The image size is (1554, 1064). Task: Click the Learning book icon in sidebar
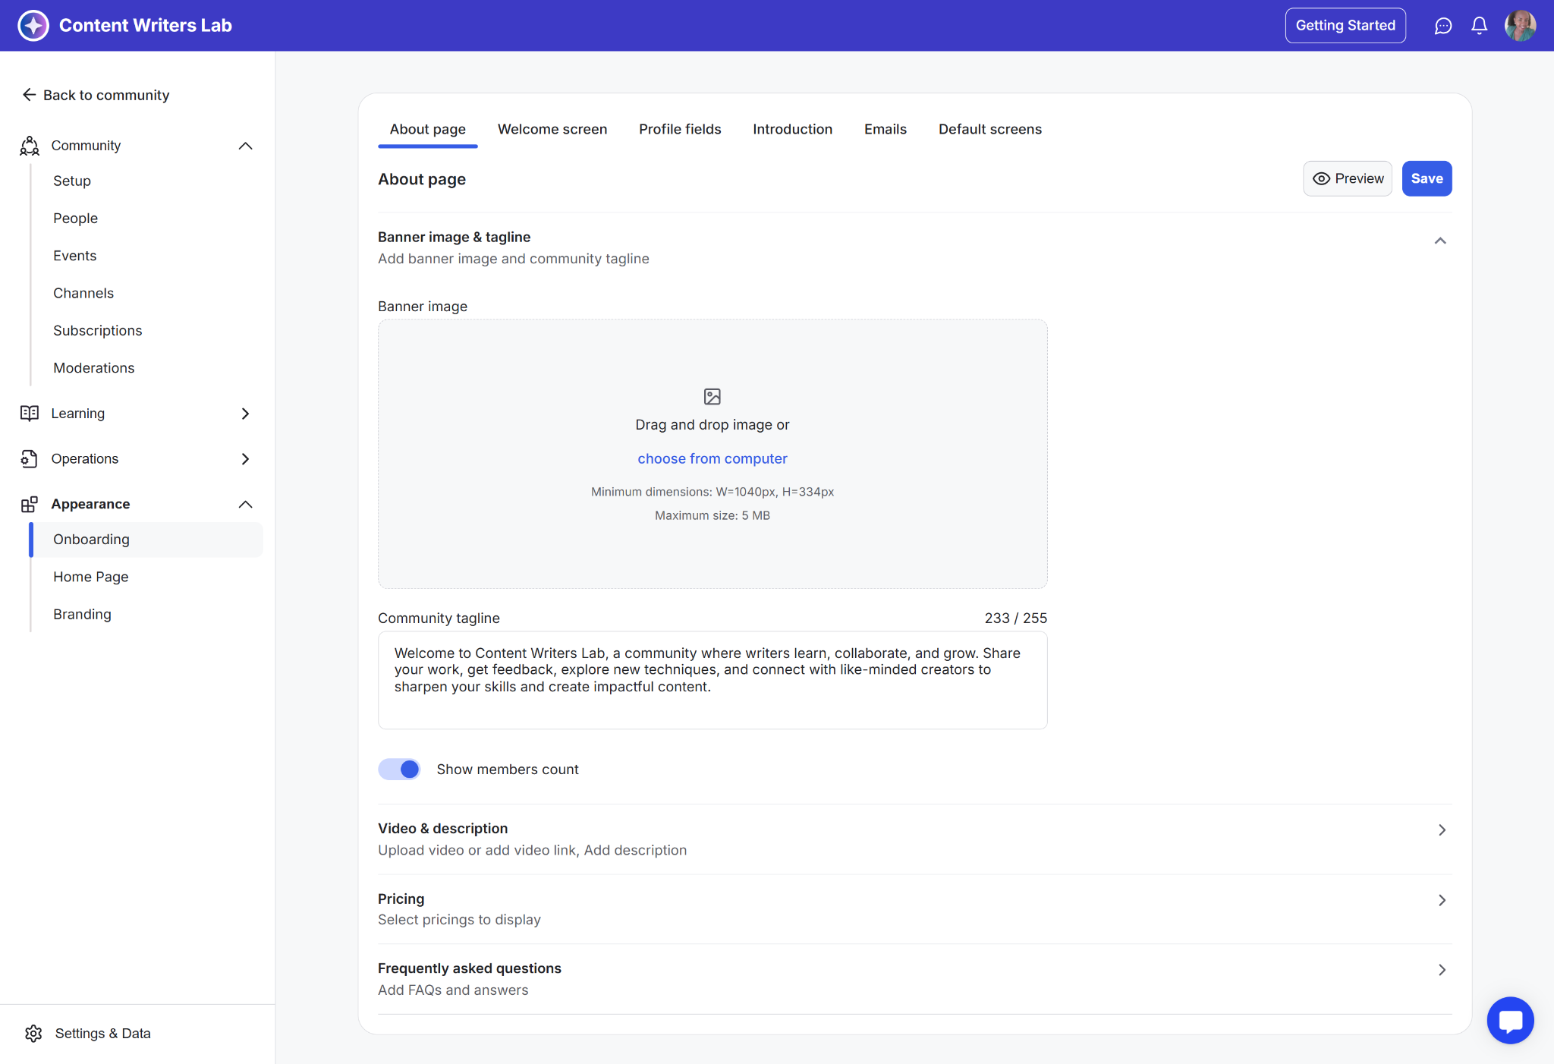(30, 413)
